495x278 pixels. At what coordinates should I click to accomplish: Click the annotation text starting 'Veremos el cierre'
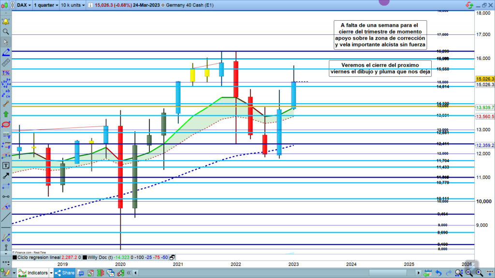click(x=379, y=69)
